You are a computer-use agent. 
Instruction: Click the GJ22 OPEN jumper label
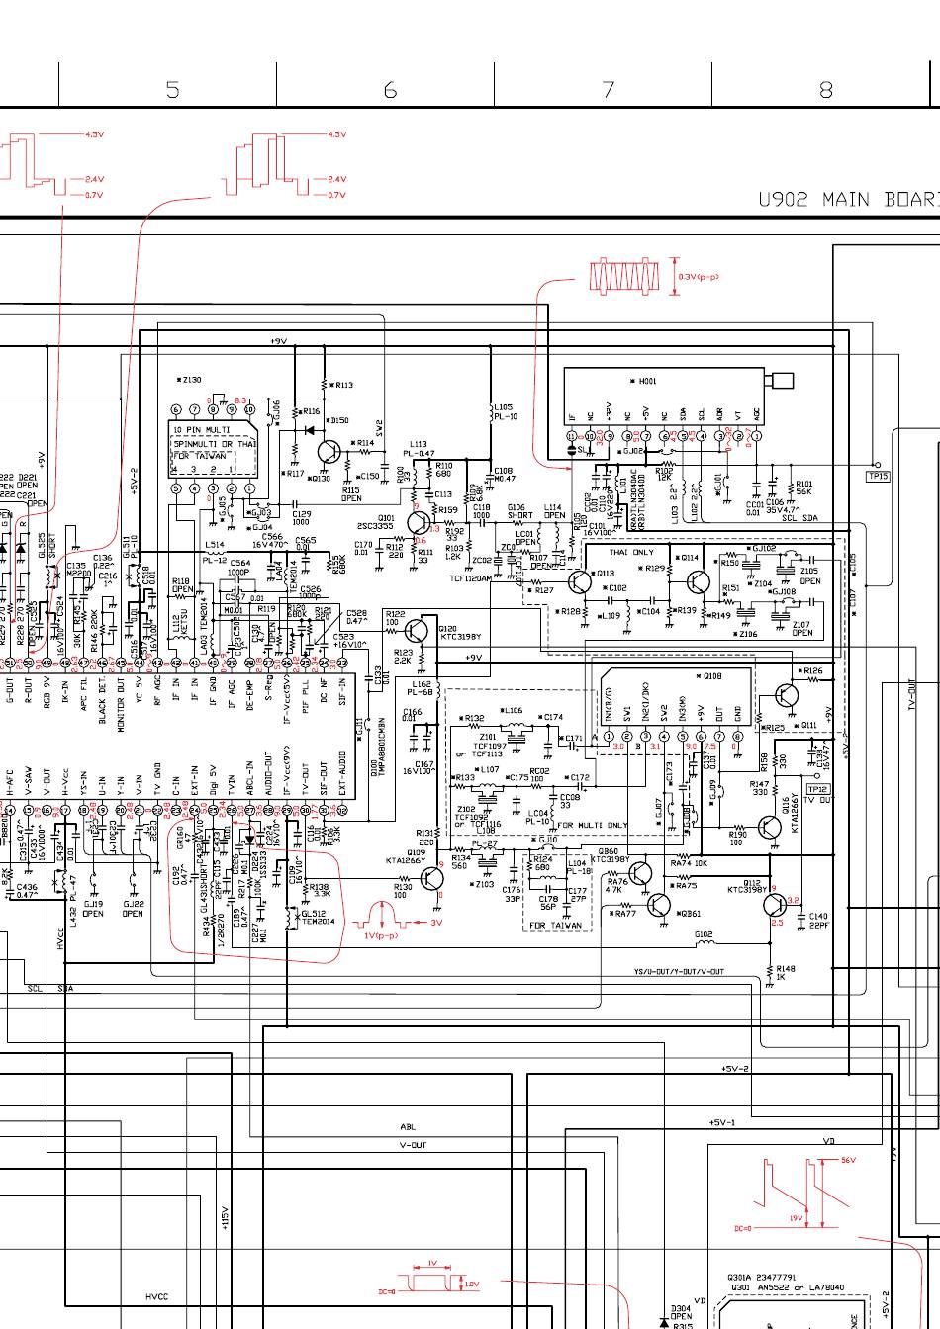(x=134, y=909)
